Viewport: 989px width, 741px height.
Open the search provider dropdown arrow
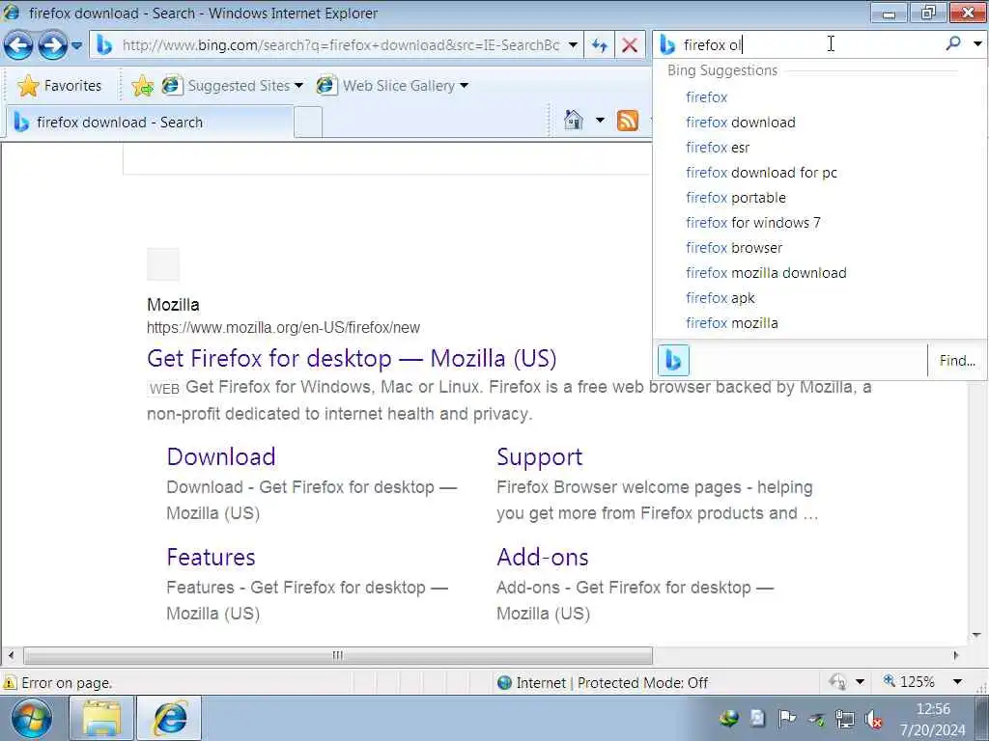[x=977, y=44]
